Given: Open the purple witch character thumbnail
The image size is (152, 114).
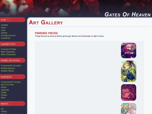Looking at the screenshot, I should pyautogui.click(x=129, y=50).
